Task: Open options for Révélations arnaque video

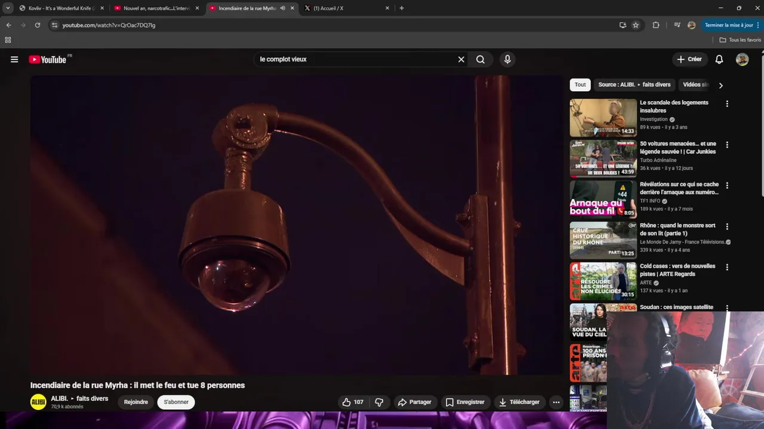Action: 727,185
